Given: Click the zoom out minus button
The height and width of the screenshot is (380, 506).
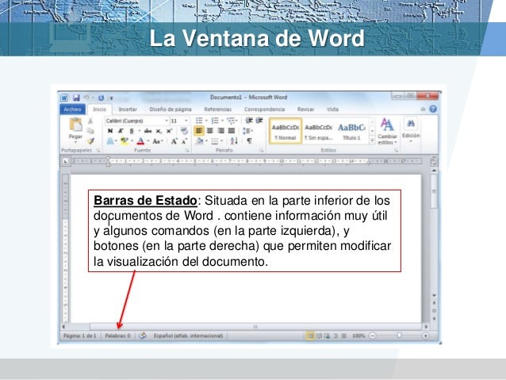Looking at the screenshot, I should [x=373, y=336].
